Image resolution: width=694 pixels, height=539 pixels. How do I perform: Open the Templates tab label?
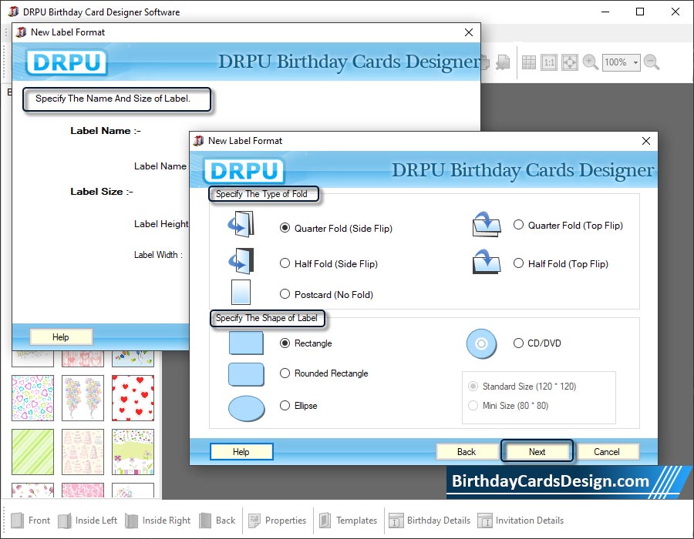pos(356,521)
